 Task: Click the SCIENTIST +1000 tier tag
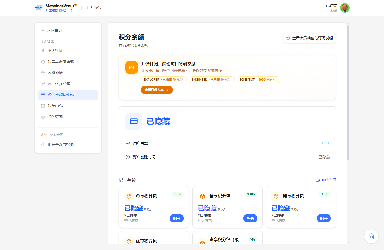pos(258,80)
